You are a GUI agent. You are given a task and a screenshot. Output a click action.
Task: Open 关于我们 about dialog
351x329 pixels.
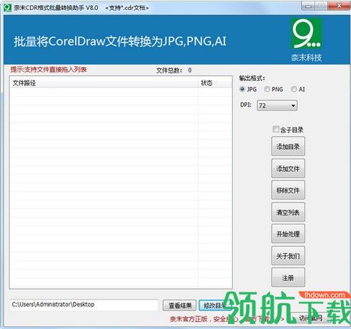click(x=288, y=256)
